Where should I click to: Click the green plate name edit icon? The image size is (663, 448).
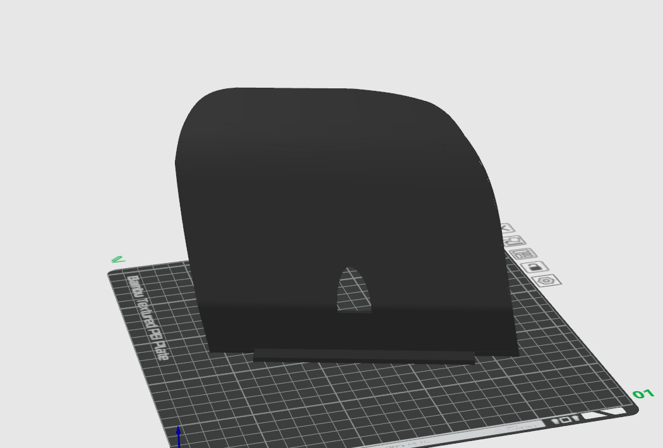click(x=117, y=259)
